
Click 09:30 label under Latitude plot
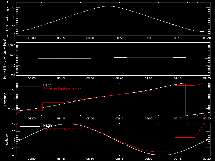(207, 159)
